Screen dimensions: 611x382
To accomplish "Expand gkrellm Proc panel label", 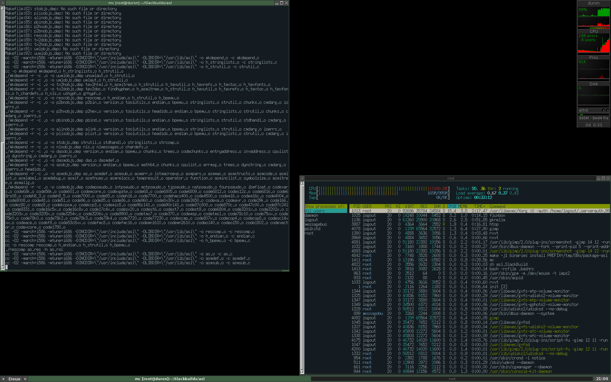I will click(593, 58).
